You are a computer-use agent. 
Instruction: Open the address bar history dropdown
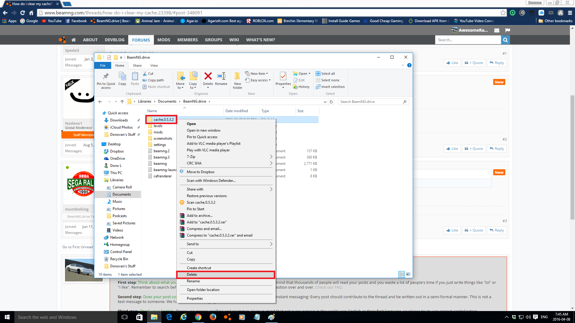point(325,102)
